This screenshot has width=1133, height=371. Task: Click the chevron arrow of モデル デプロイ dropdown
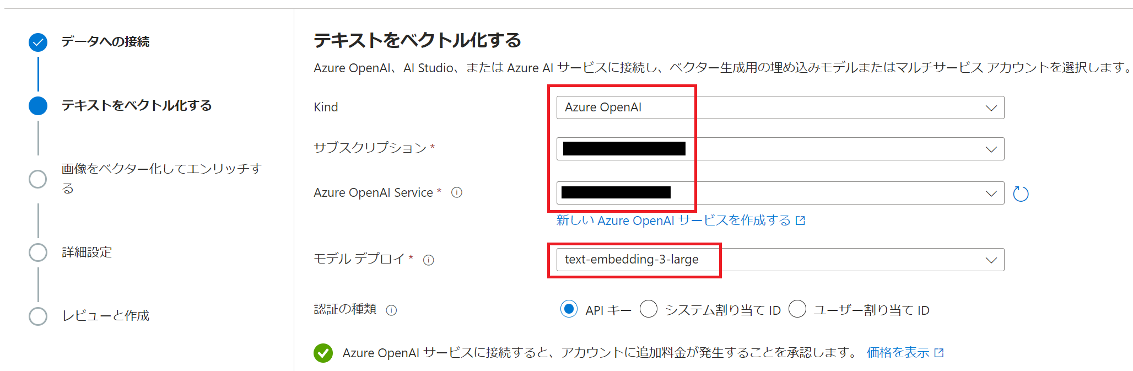(991, 260)
